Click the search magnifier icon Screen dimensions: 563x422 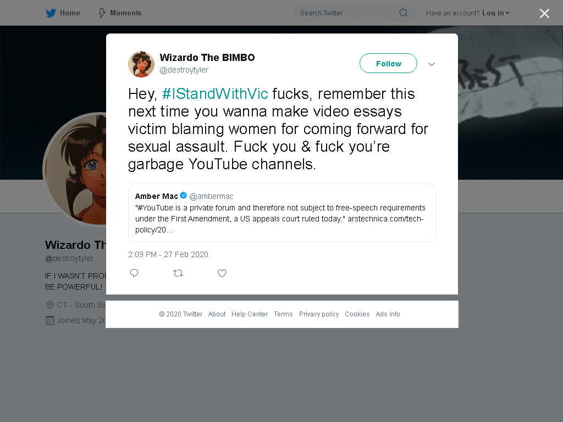[403, 13]
